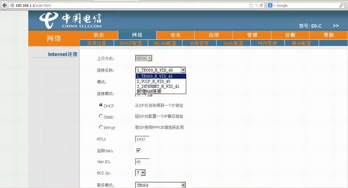Select 3_INTERNET_R_VID_41 from the list
This screenshot has height=188, width=348.
pyautogui.click(x=158, y=87)
